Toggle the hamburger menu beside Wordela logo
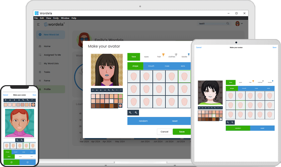Screen dimensions: 281x167 (38, 24)
